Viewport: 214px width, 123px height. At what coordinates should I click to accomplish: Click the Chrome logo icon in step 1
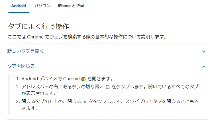(83, 79)
